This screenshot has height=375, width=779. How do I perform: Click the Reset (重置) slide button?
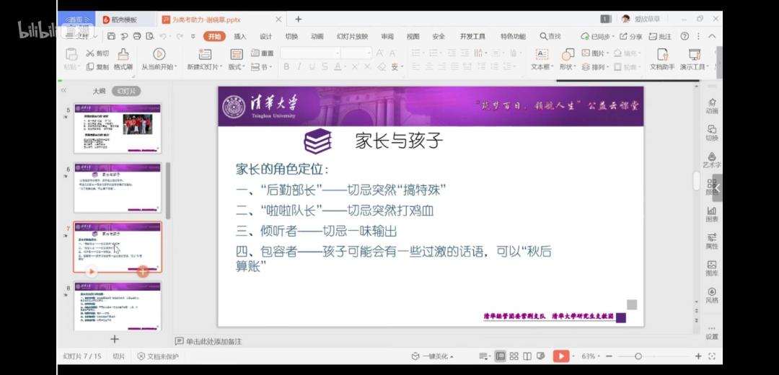(x=263, y=53)
